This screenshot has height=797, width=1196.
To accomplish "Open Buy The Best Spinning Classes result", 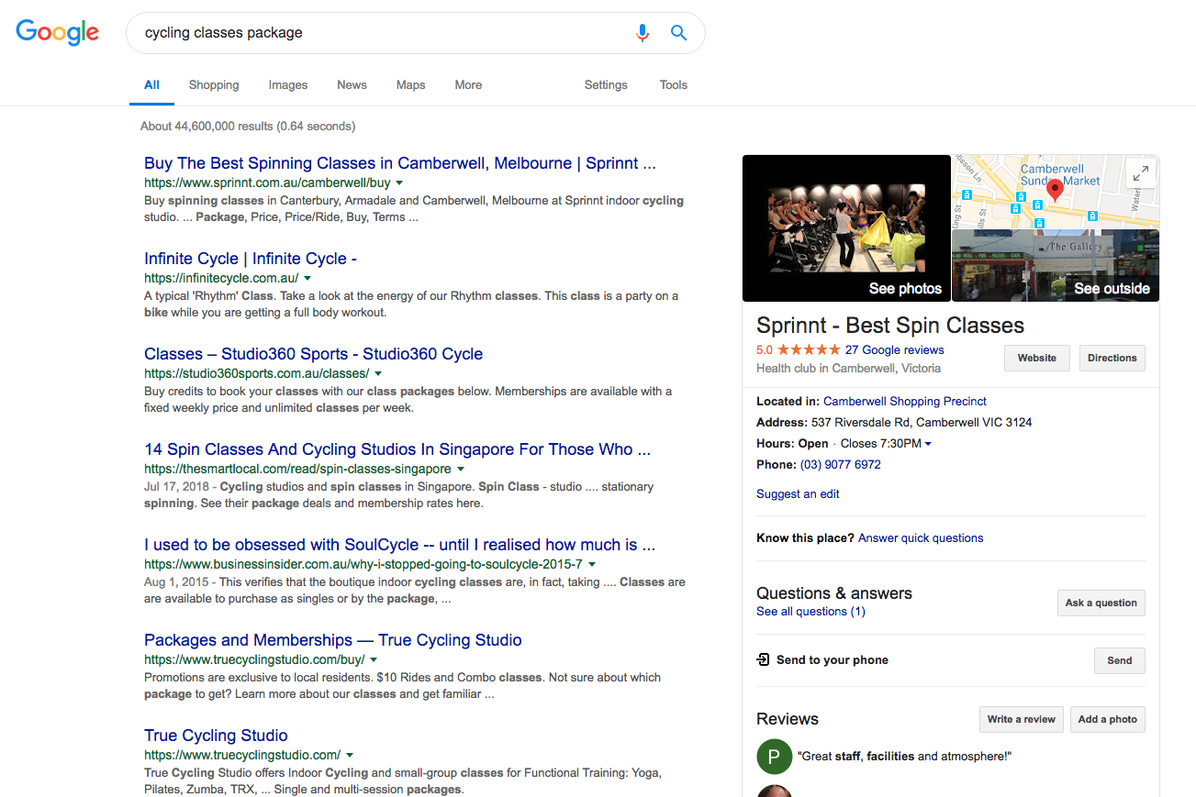I will (400, 163).
